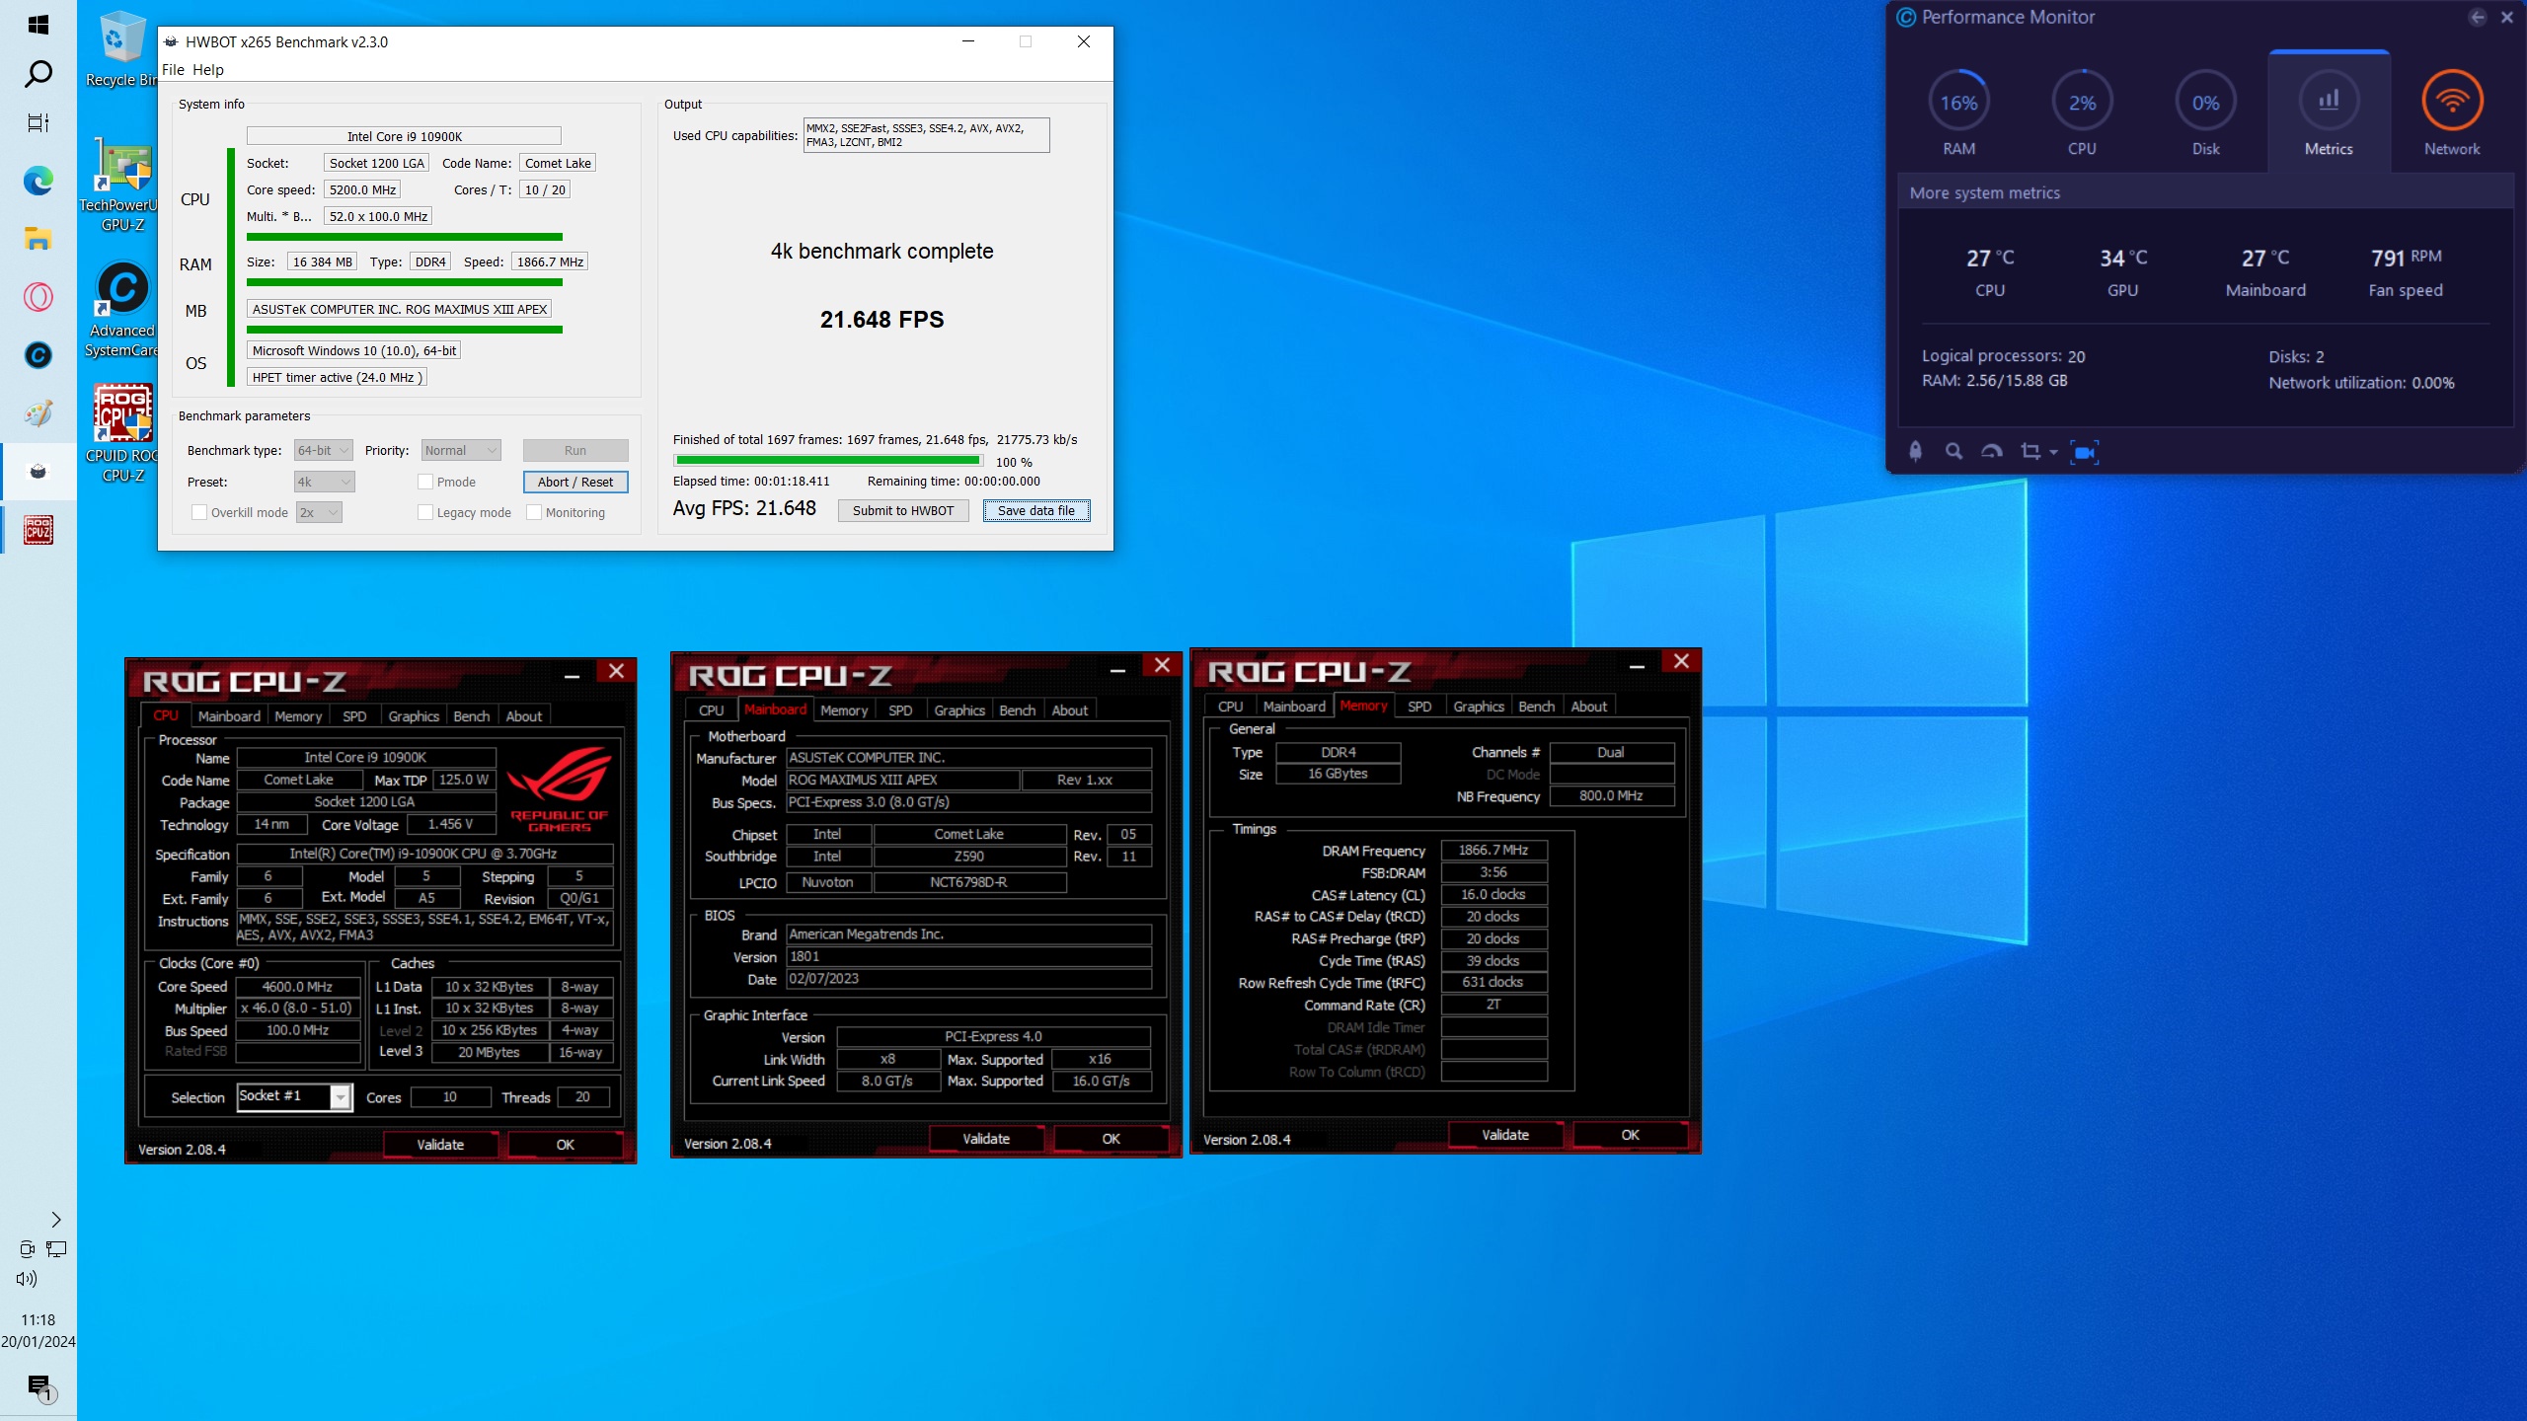Click the BIOS Version 1801 field

point(968,956)
